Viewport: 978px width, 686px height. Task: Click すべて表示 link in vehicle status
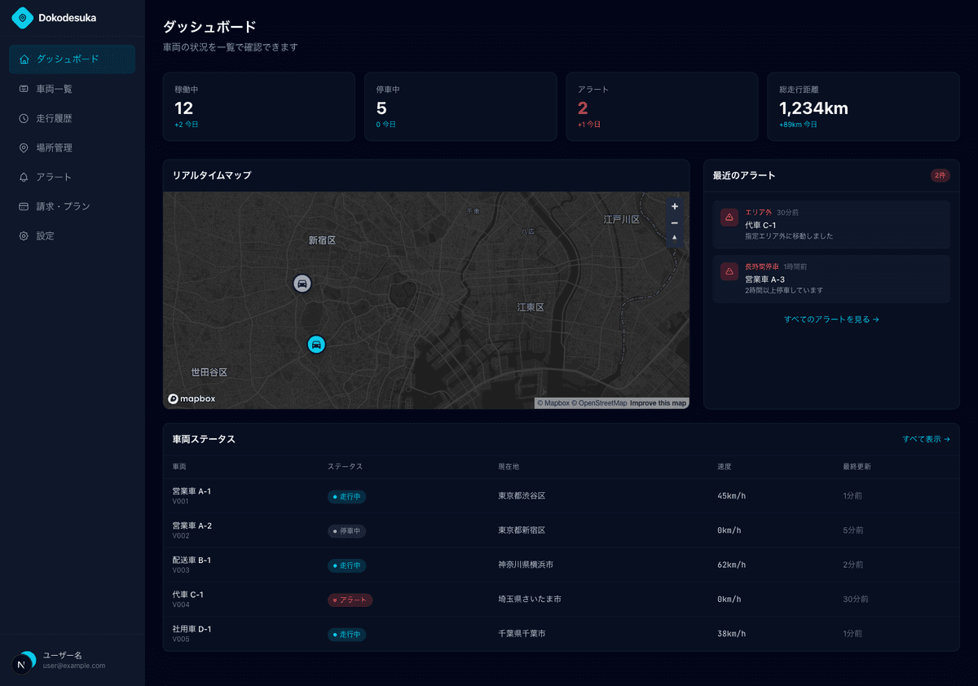926,439
